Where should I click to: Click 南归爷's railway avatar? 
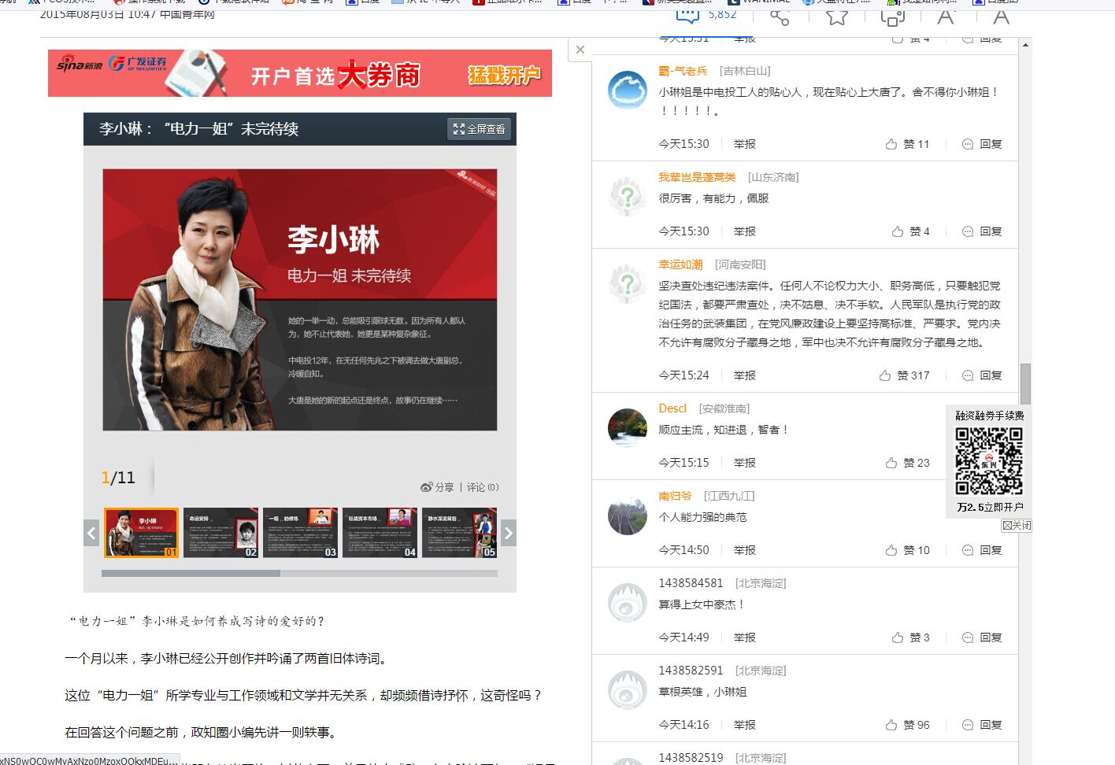[x=628, y=515]
